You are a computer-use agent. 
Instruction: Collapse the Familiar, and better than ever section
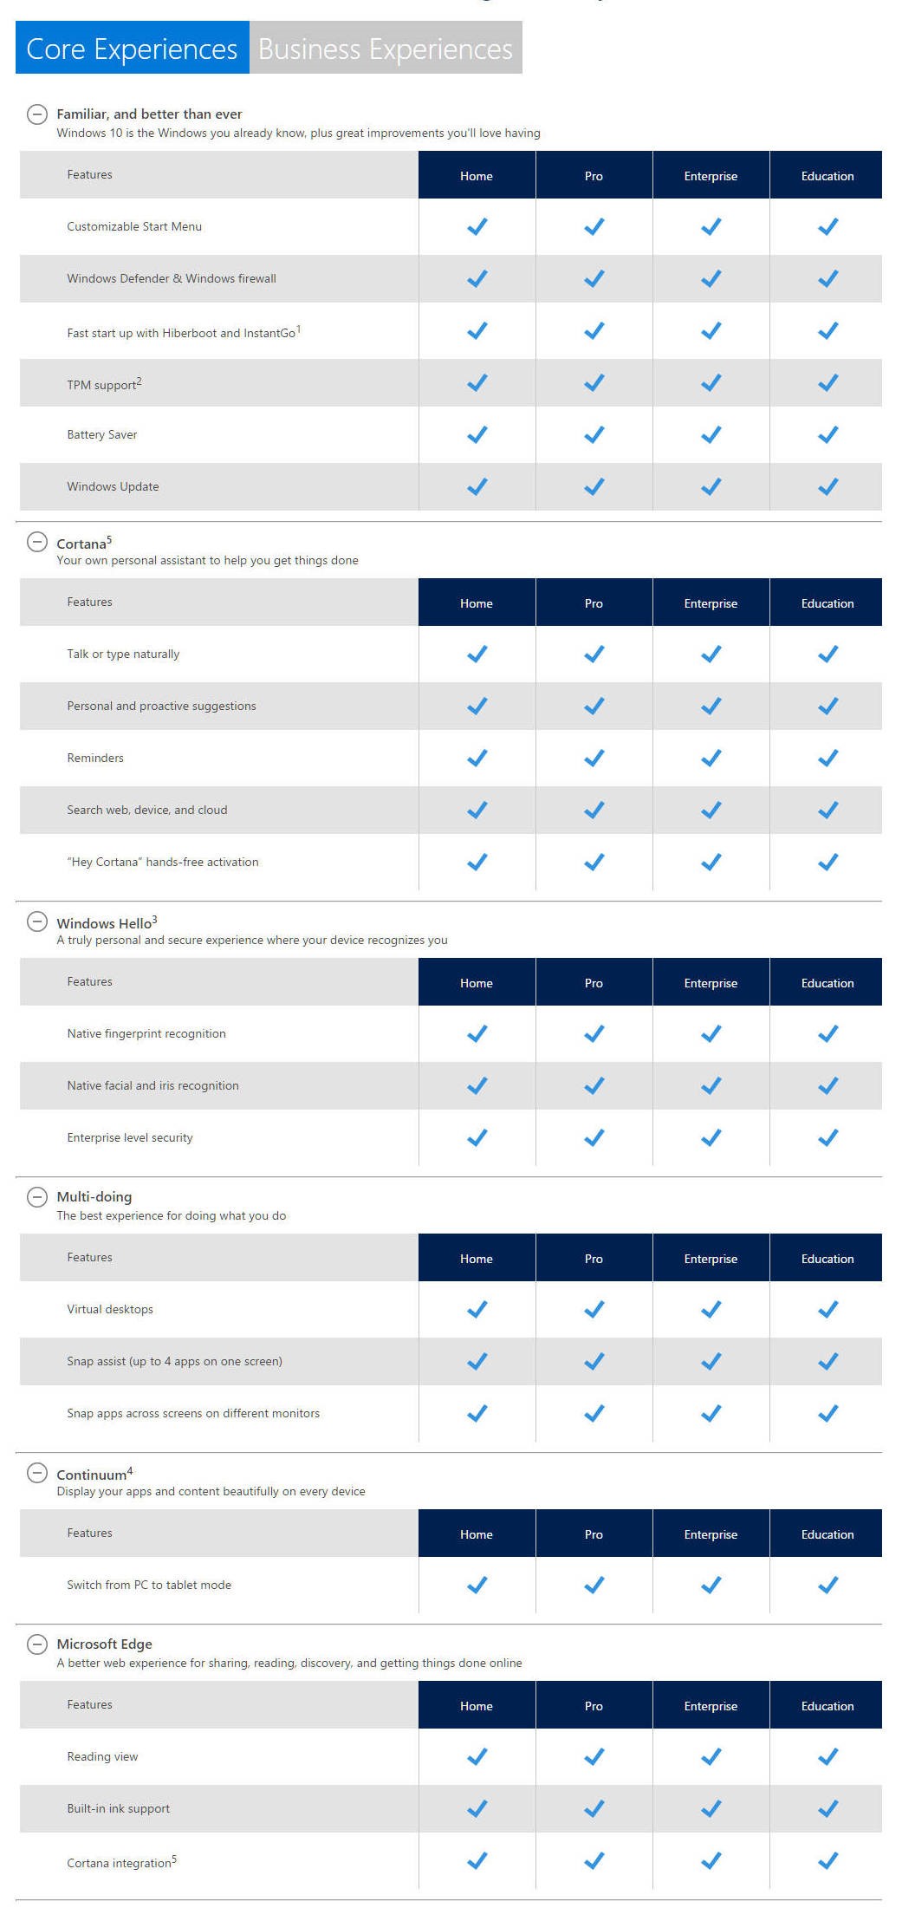pos(36,114)
